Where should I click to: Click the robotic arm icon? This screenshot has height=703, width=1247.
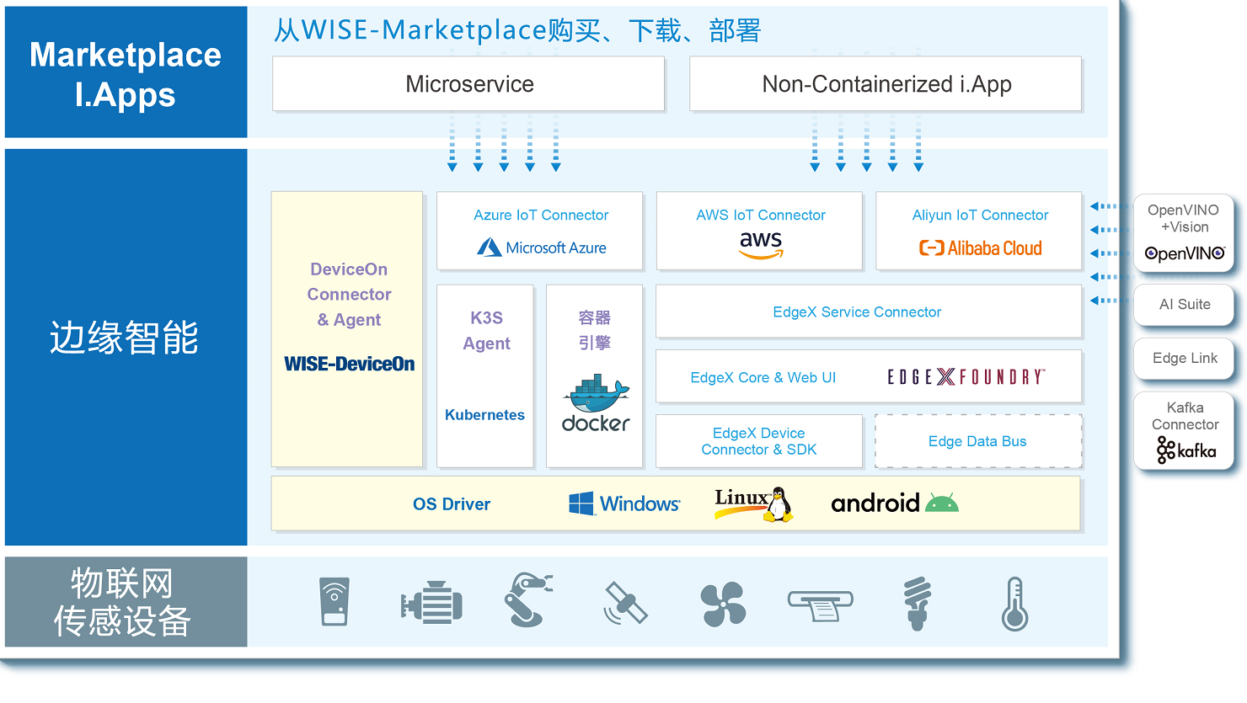click(527, 599)
